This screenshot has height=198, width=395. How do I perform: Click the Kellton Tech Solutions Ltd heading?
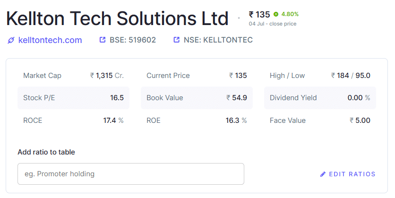[117, 18]
